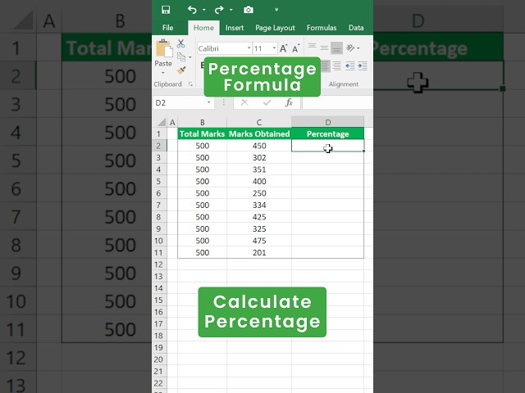Select cell containing 450
Image resolution: width=525 pixels, height=393 pixels.
[x=259, y=146]
